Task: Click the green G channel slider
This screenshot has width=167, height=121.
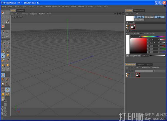Action: pyautogui.click(x=163, y=49)
